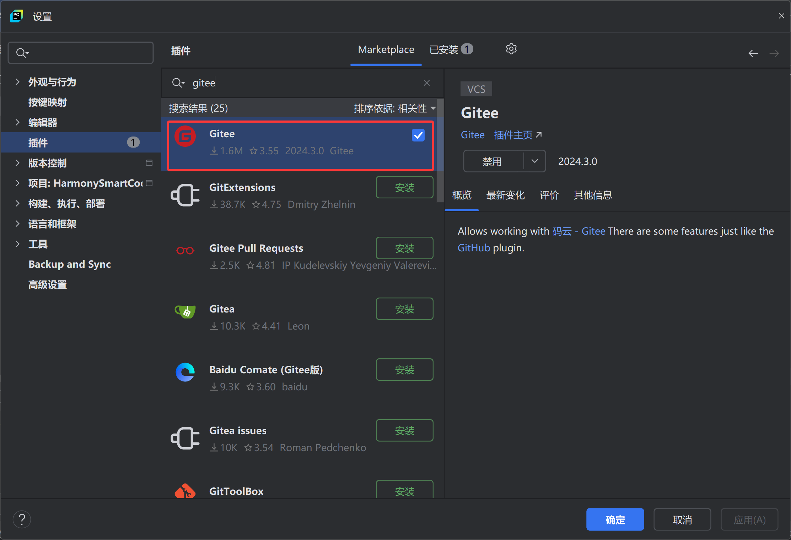Expand the 外观与行为 settings section

17,82
